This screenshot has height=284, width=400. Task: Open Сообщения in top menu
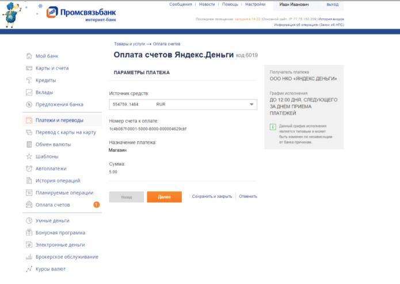181,5
